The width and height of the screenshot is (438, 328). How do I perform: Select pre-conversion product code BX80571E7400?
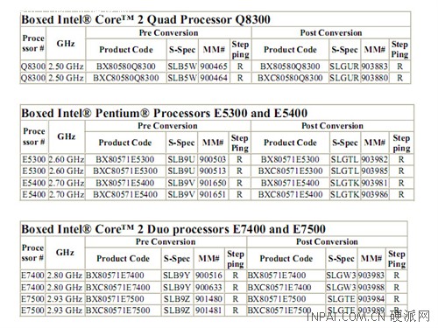(x=115, y=276)
